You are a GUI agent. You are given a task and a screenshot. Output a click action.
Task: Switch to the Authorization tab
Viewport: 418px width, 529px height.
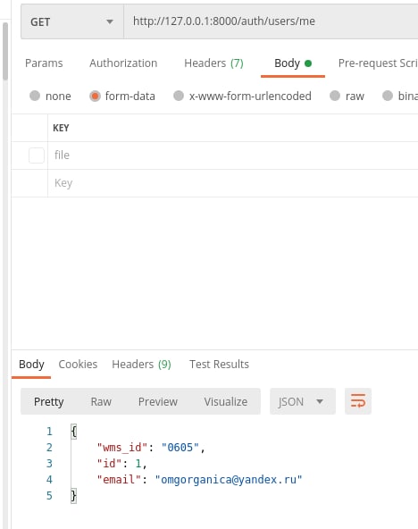tap(123, 63)
